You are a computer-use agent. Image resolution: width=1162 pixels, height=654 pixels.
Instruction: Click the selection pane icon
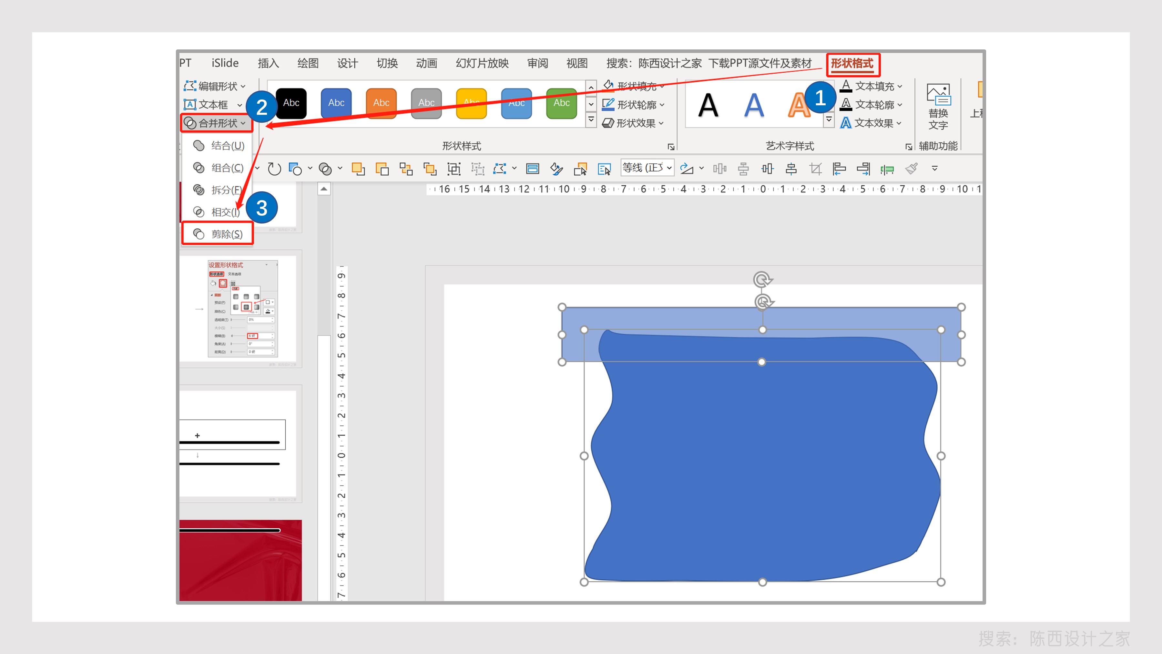[x=604, y=169]
